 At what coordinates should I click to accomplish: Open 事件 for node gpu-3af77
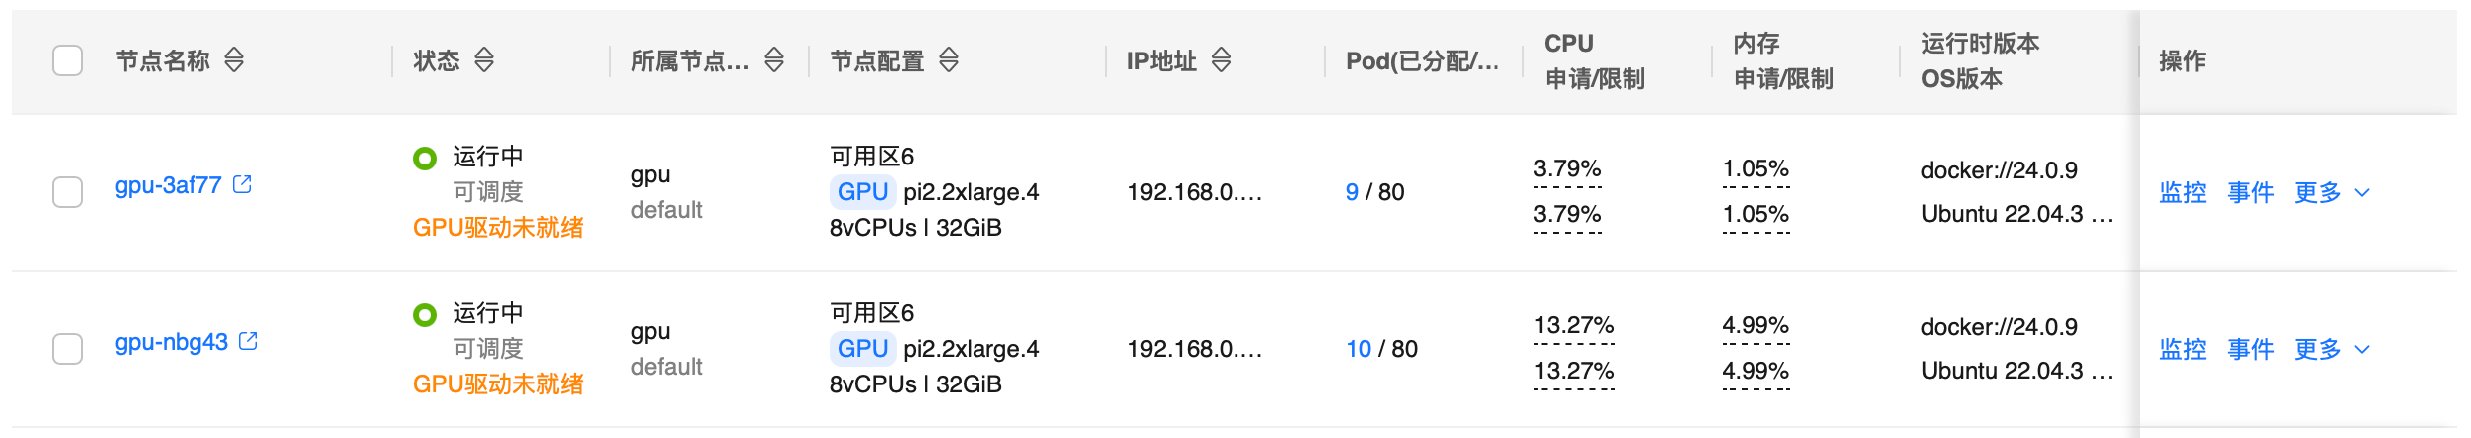coord(2250,192)
